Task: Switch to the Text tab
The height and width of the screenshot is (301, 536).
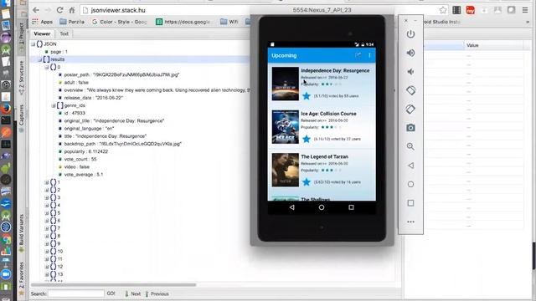Action: pyautogui.click(x=64, y=33)
